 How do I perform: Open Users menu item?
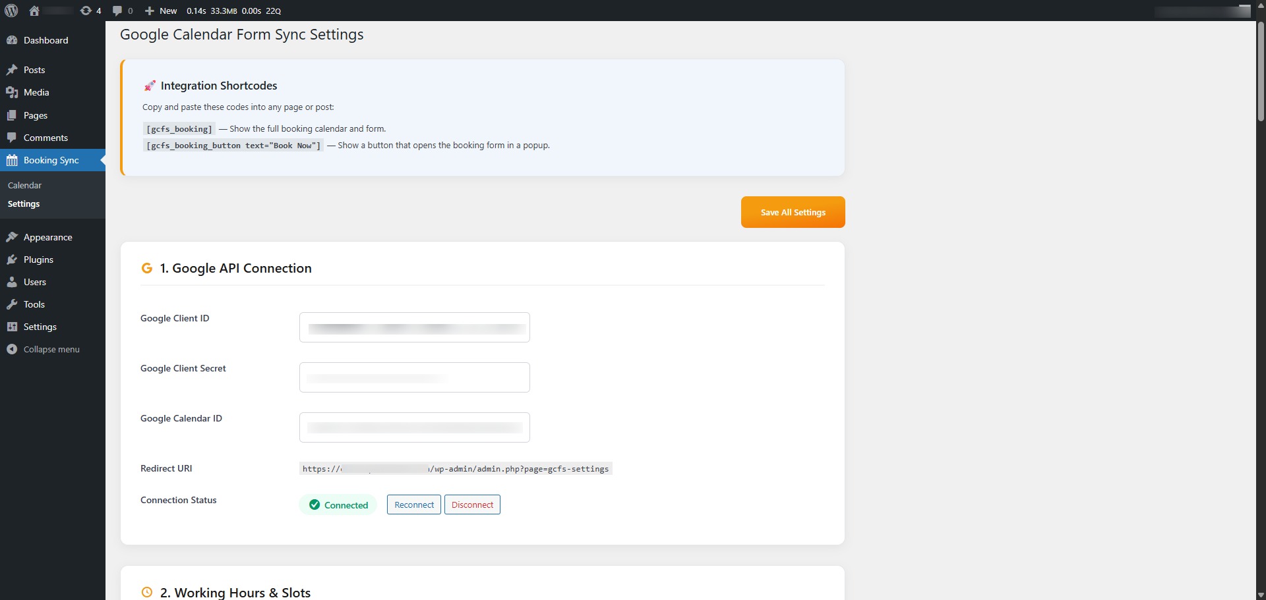pos(53,282)
